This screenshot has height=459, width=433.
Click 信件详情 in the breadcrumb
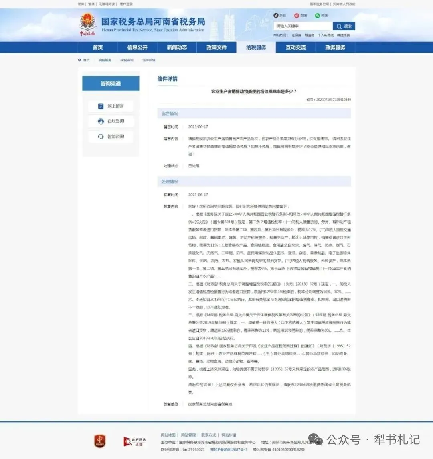[x=149, y=60]
